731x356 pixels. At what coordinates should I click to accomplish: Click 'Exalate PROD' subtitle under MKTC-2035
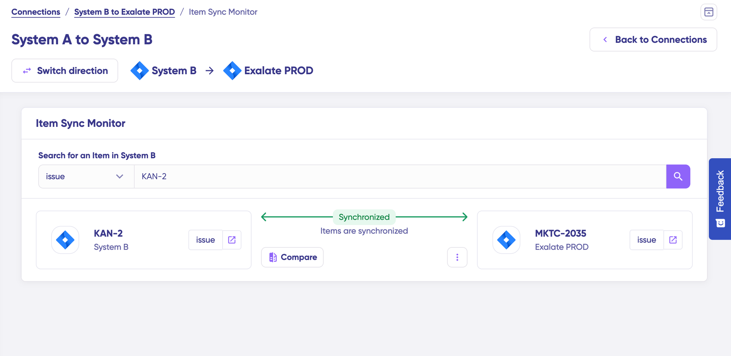562,247
